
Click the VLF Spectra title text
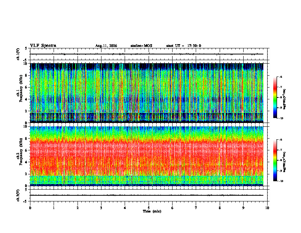point(43,46)
